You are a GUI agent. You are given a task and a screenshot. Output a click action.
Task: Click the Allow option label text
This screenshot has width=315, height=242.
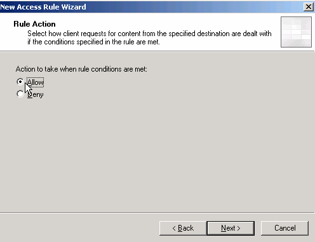36,82
